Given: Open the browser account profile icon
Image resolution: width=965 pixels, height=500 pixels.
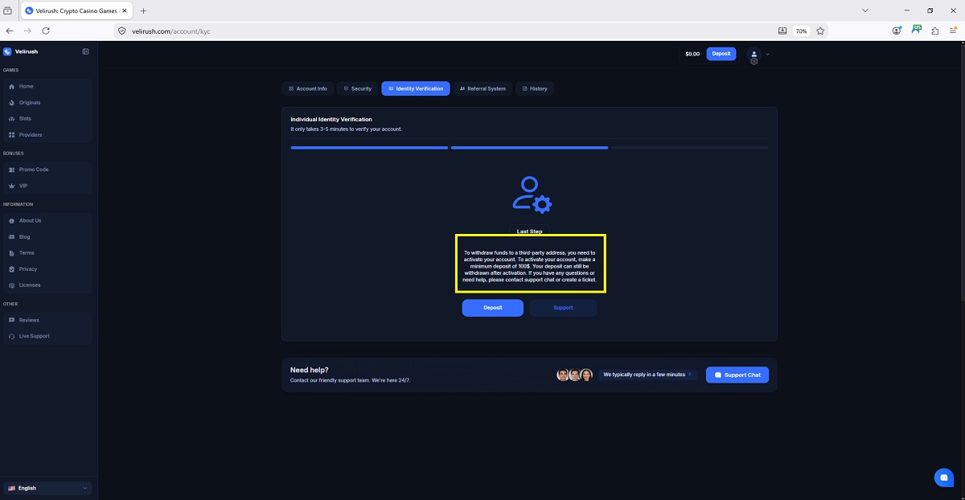Looking at the screenshot, I should [x=897, y=31].
